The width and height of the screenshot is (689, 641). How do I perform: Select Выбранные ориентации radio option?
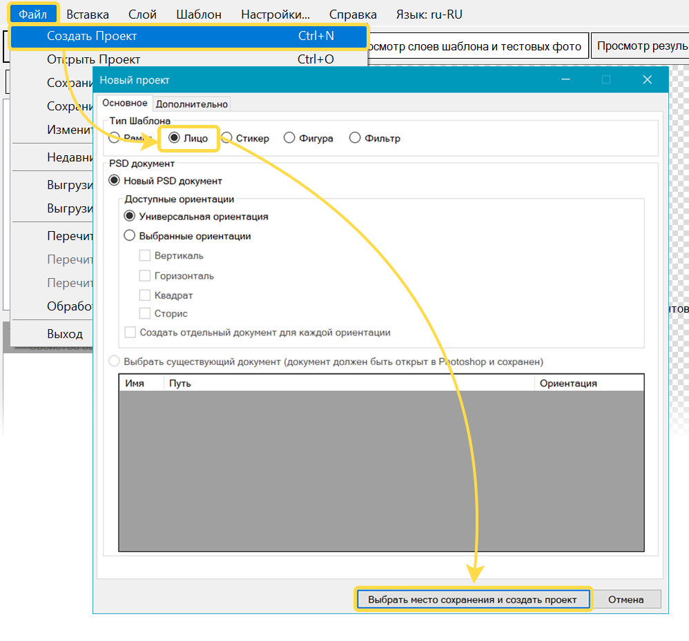point(129,236)
